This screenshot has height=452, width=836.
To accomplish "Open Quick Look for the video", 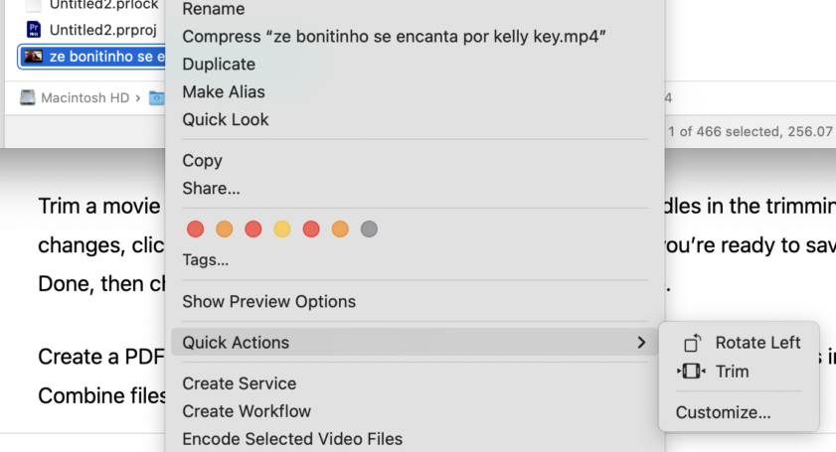I will click(x=226, y=120).
